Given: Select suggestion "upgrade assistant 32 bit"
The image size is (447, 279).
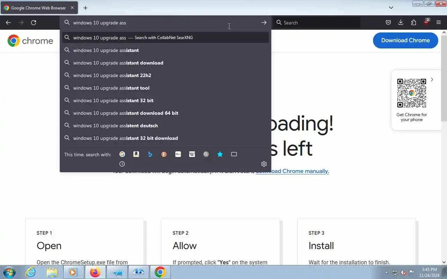Looking at the screenshot, I should [166, 100].
